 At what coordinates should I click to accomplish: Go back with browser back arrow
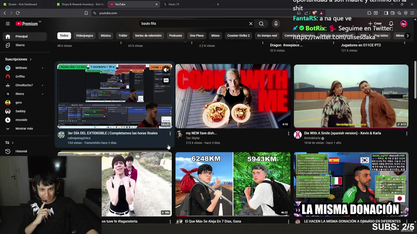[x=5, y=13]
